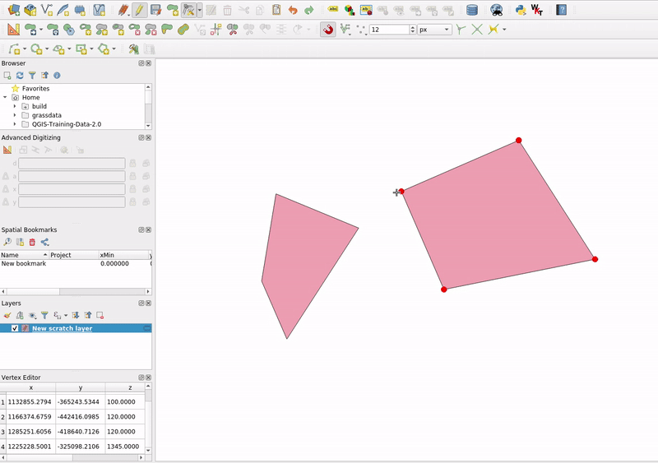Click Save Layer Edits disk icon

pyautogui.click(x=155, y=9)
